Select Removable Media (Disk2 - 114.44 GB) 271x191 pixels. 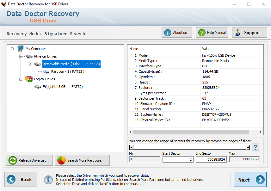click(71, 64)
